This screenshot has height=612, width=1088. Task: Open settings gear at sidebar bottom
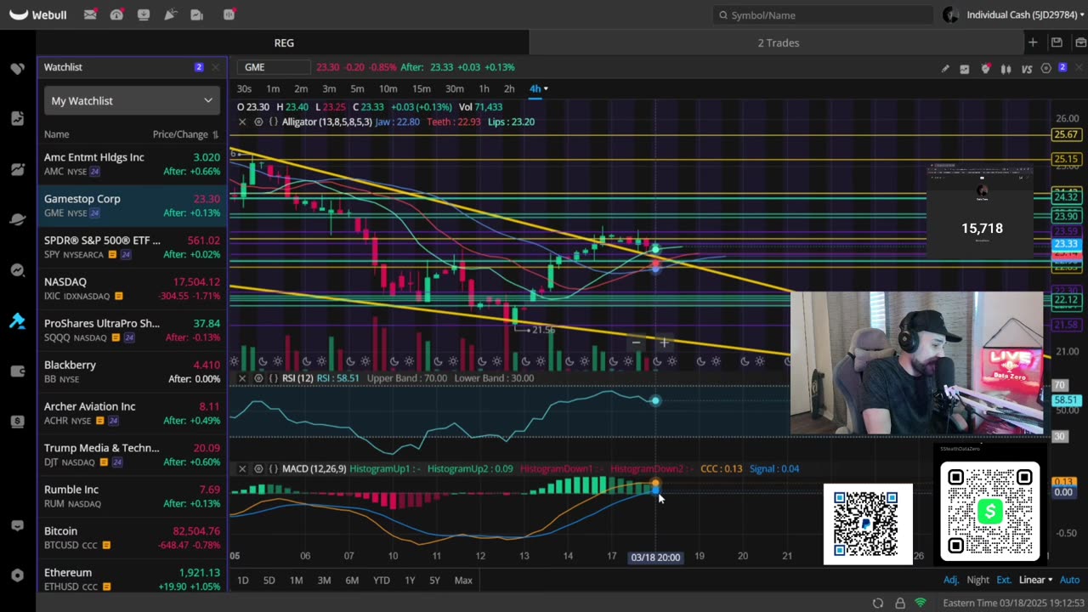click(x=18, y=575)
